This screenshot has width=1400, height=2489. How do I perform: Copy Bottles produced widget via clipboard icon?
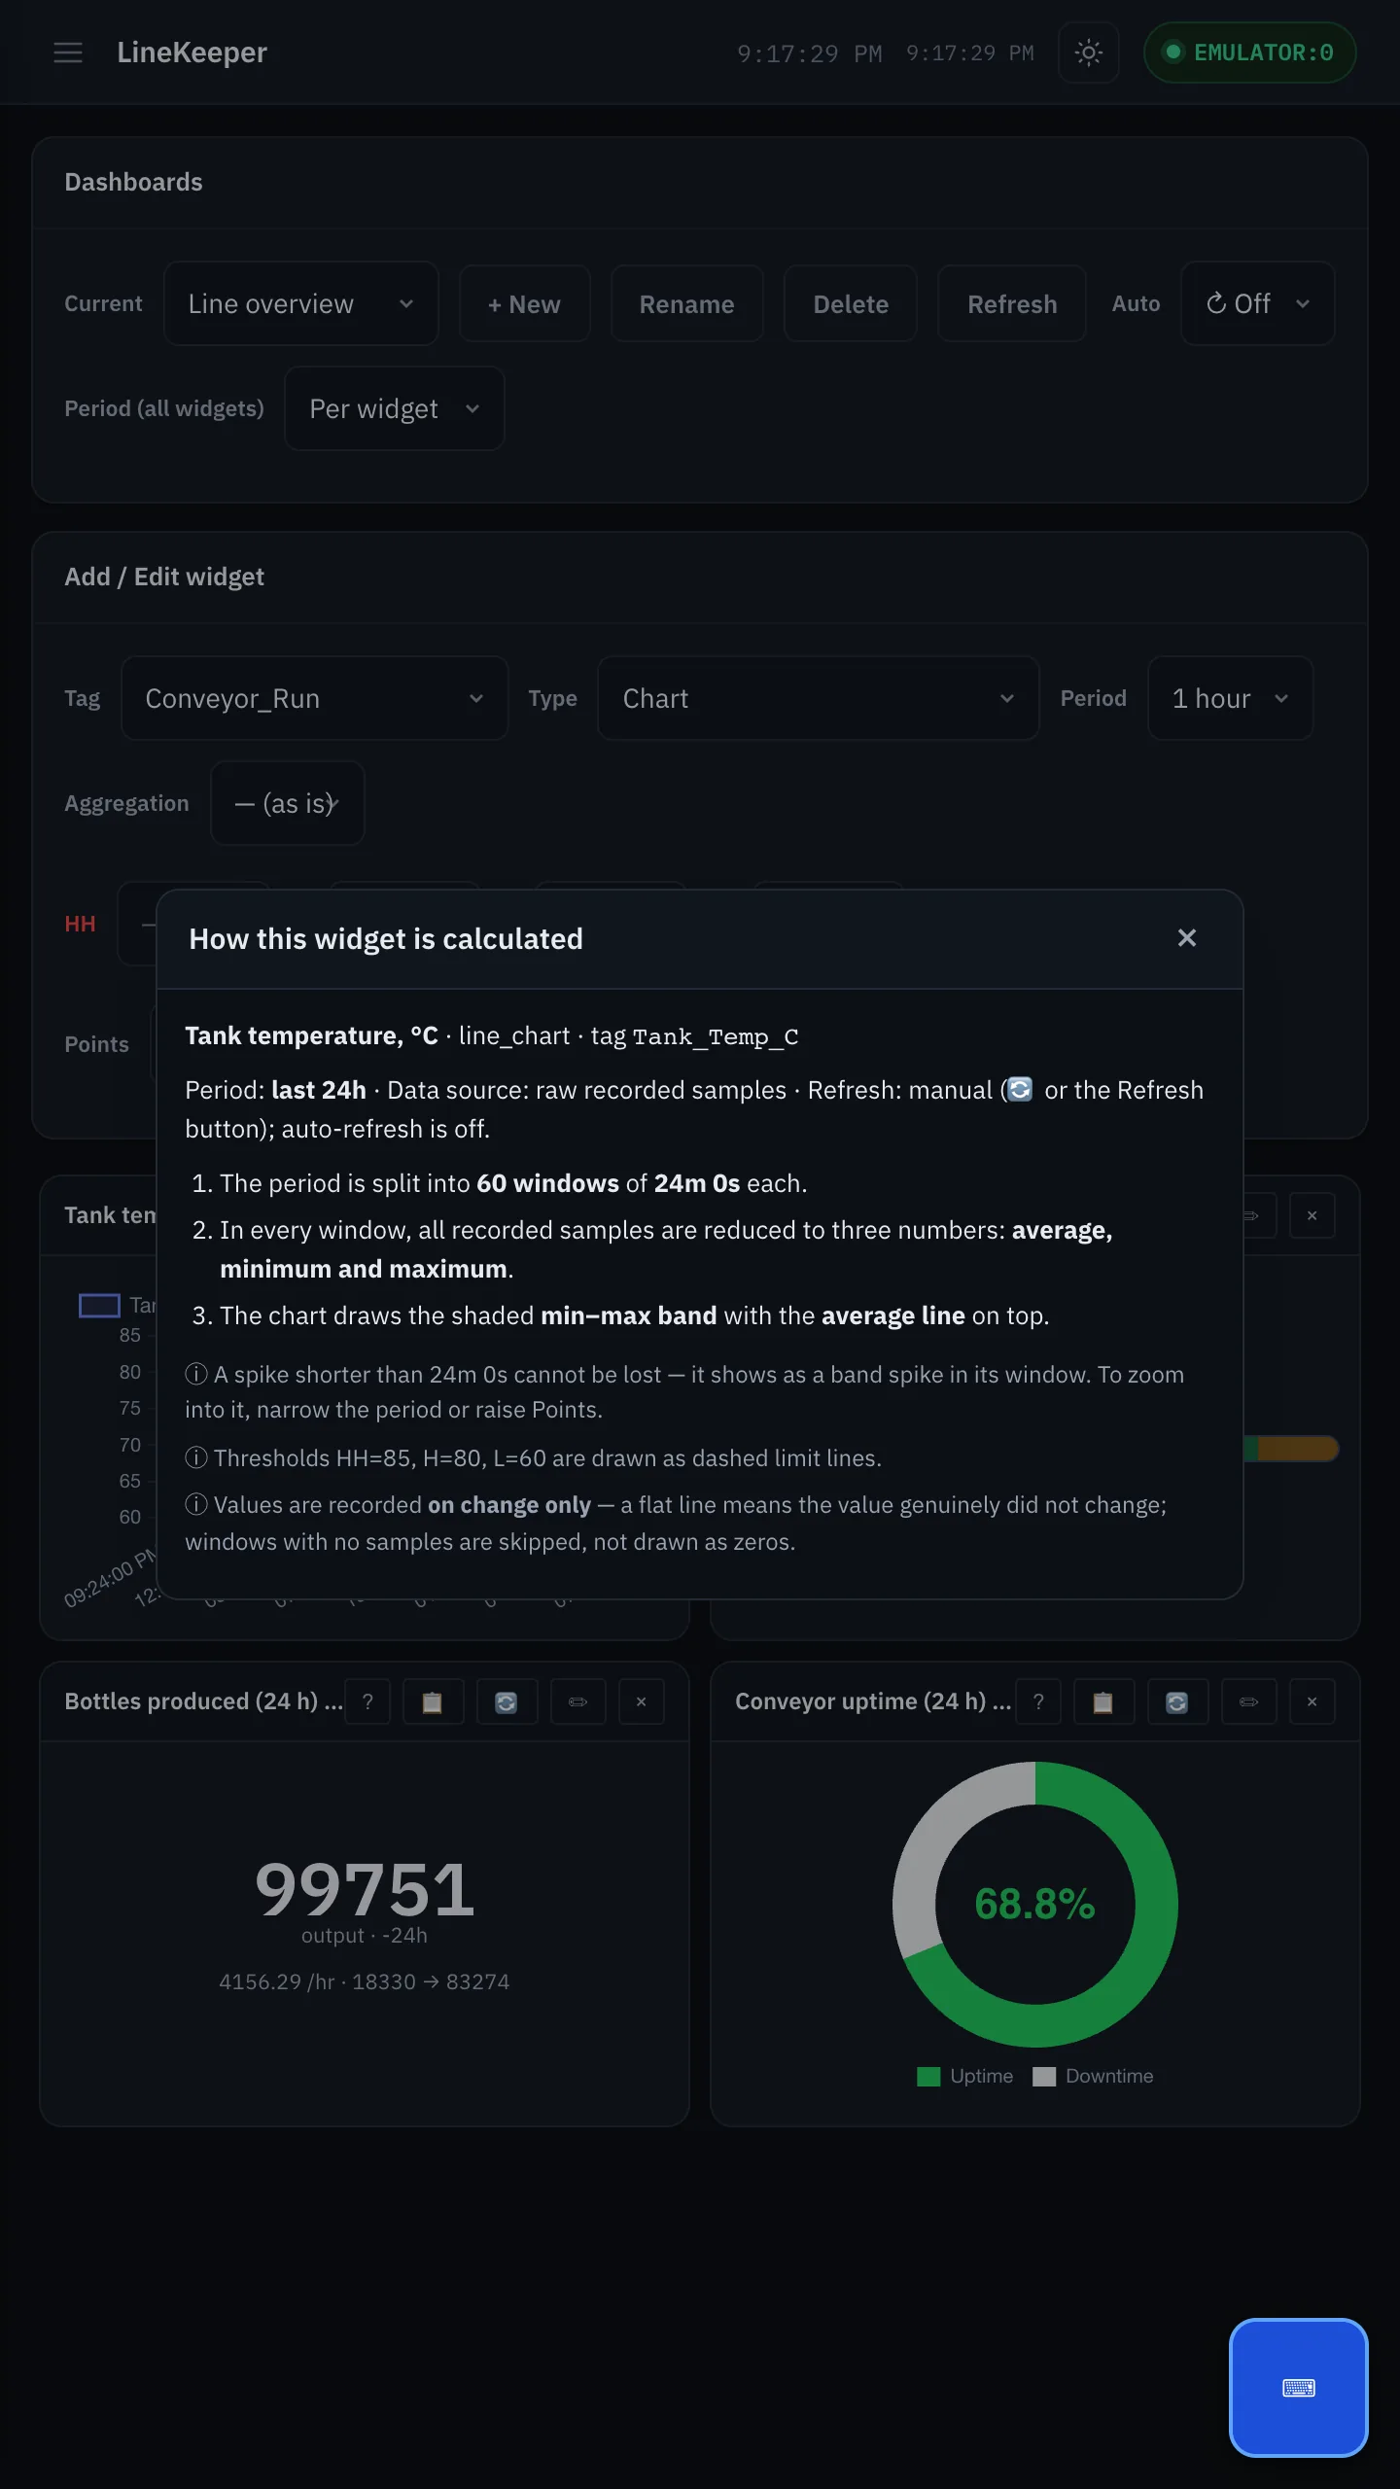tap(432, 1701)
